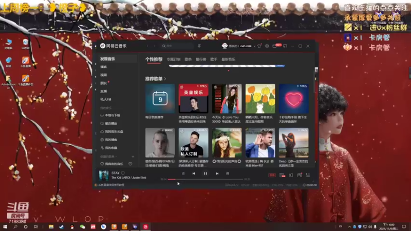Image resolution: width=411 pixels, height=231 pixels.
Task: Open the 英皇娱乐 playlist cover
Action: [x=194, y=99]
